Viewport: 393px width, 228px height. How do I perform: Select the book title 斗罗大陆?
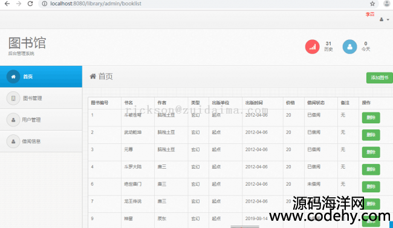pos(133,167)
